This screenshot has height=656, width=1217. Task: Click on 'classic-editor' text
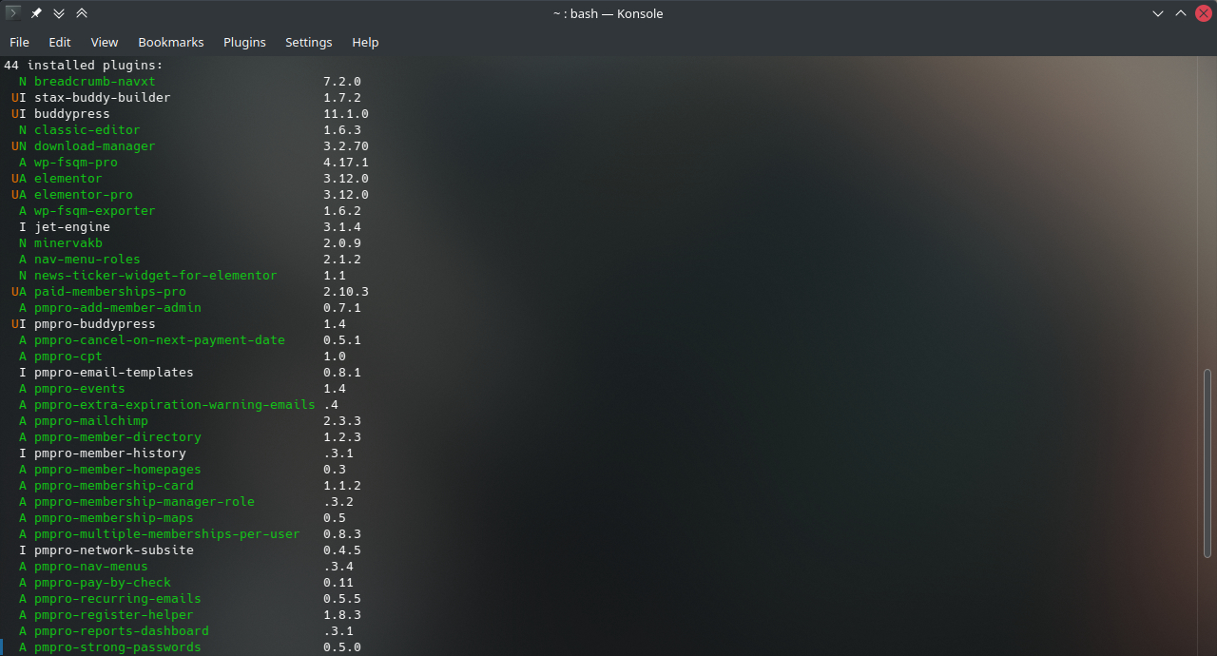point(87,130)
